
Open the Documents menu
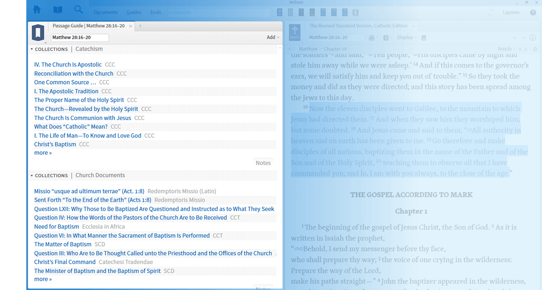pyautogui.click(x=106, y=13)
